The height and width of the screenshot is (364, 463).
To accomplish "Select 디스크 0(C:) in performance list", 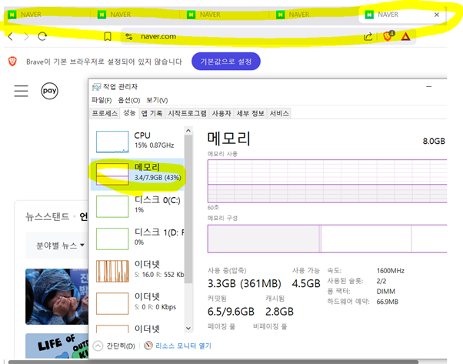I will coord(138,206).
